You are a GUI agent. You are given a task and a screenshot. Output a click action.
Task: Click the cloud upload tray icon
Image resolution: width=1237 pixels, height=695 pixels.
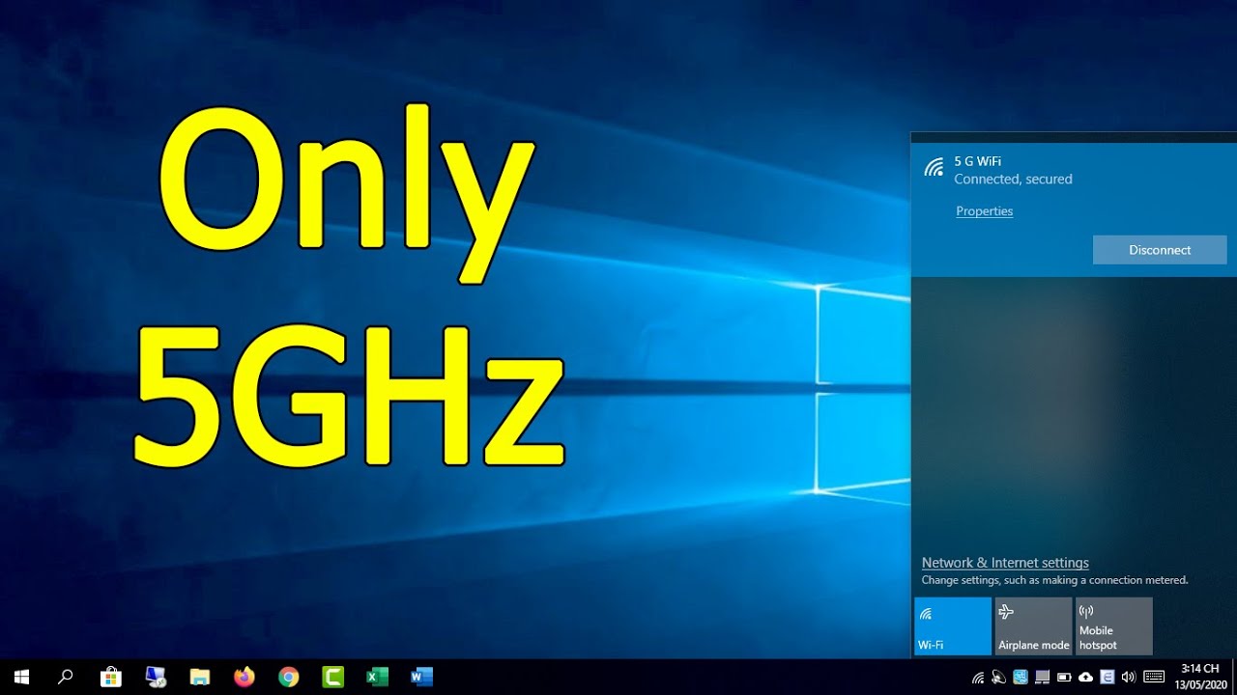(x=1085, y=677)
